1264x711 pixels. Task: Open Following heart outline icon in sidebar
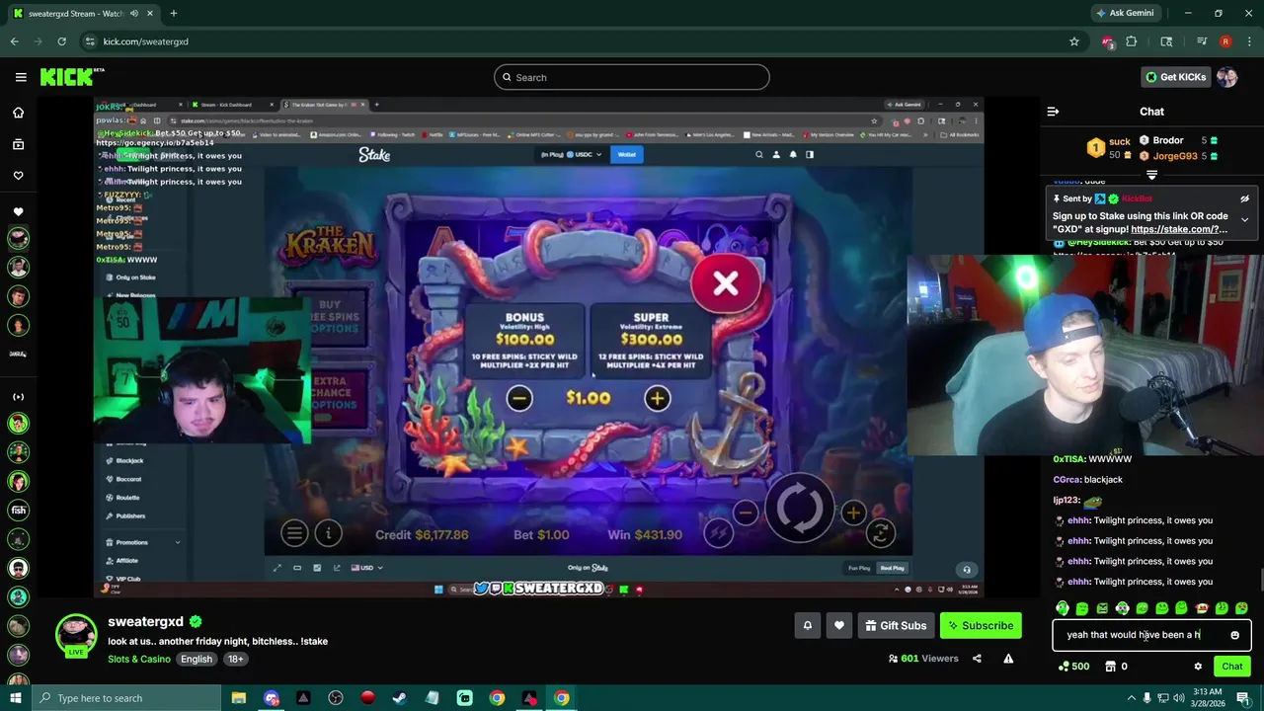point(18,176)
